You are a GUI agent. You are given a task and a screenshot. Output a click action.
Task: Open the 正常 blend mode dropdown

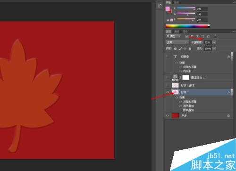(177, 42)
